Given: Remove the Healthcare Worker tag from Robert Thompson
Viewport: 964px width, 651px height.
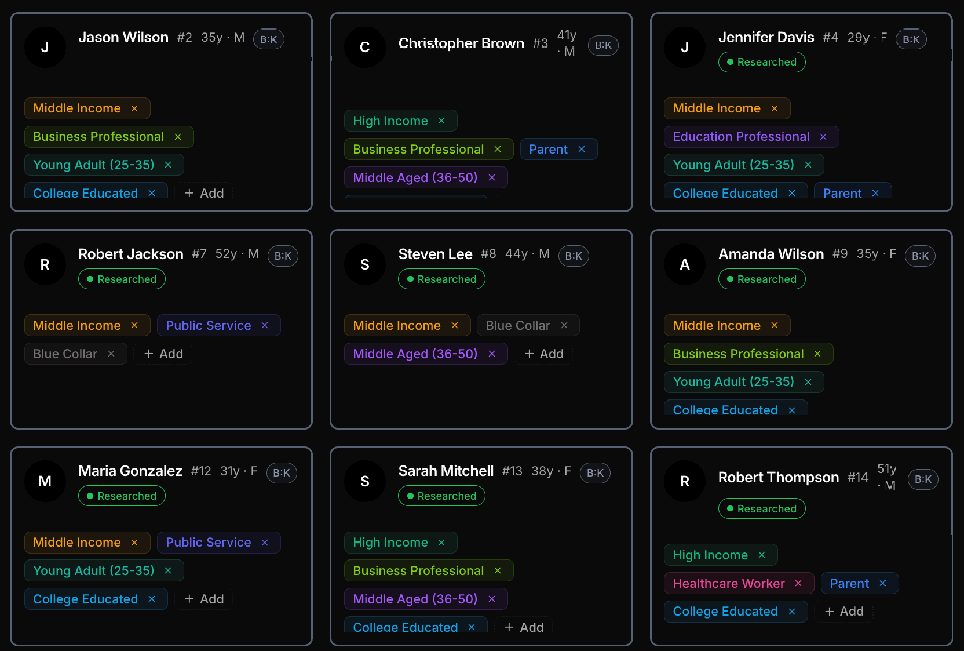Looking at the screenshot, I should (798, 583).
